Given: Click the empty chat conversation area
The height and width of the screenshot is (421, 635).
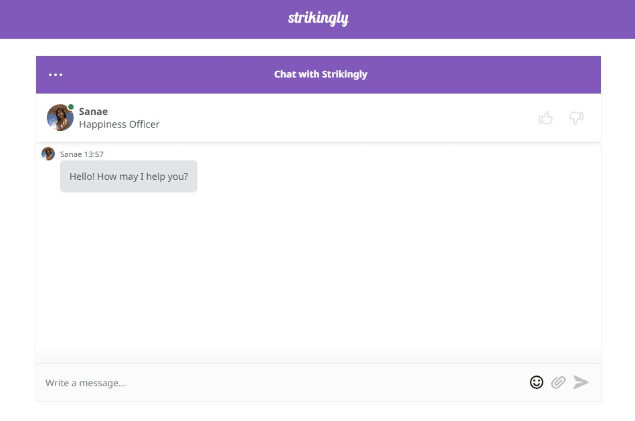Looking at the screenshot, I should (x=318, y=274).
